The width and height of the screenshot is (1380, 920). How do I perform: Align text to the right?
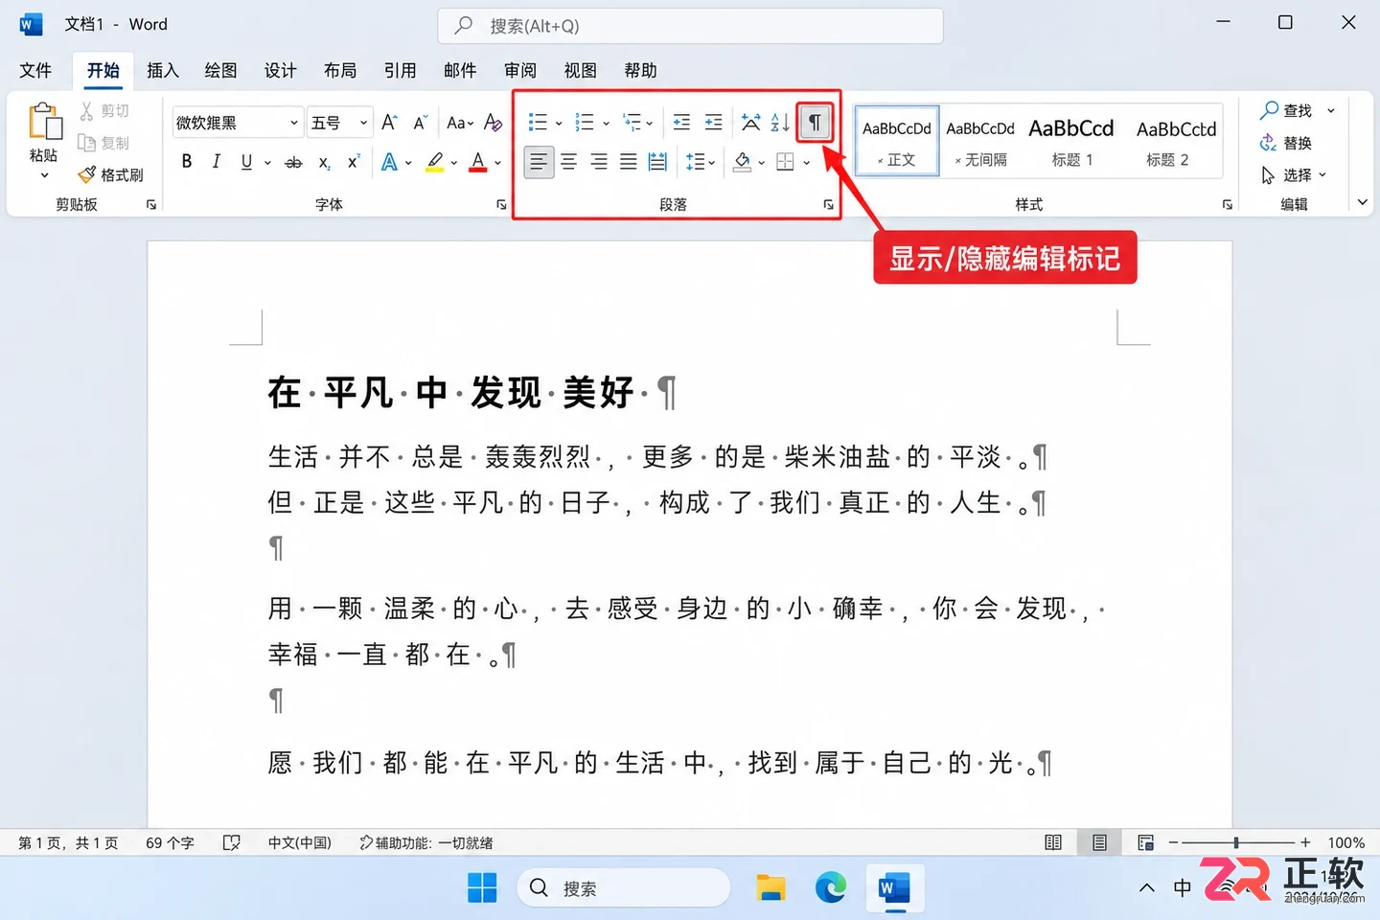(599, 162)
